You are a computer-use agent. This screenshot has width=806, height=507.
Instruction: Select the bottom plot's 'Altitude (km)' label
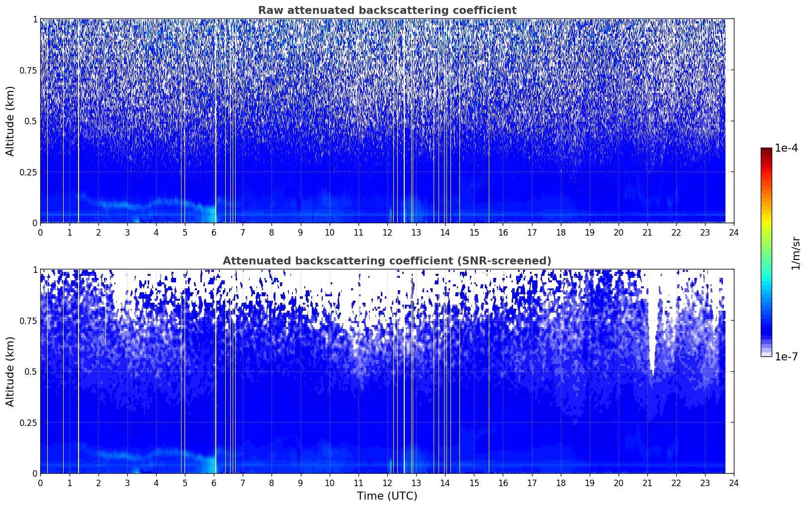[10, 371]
